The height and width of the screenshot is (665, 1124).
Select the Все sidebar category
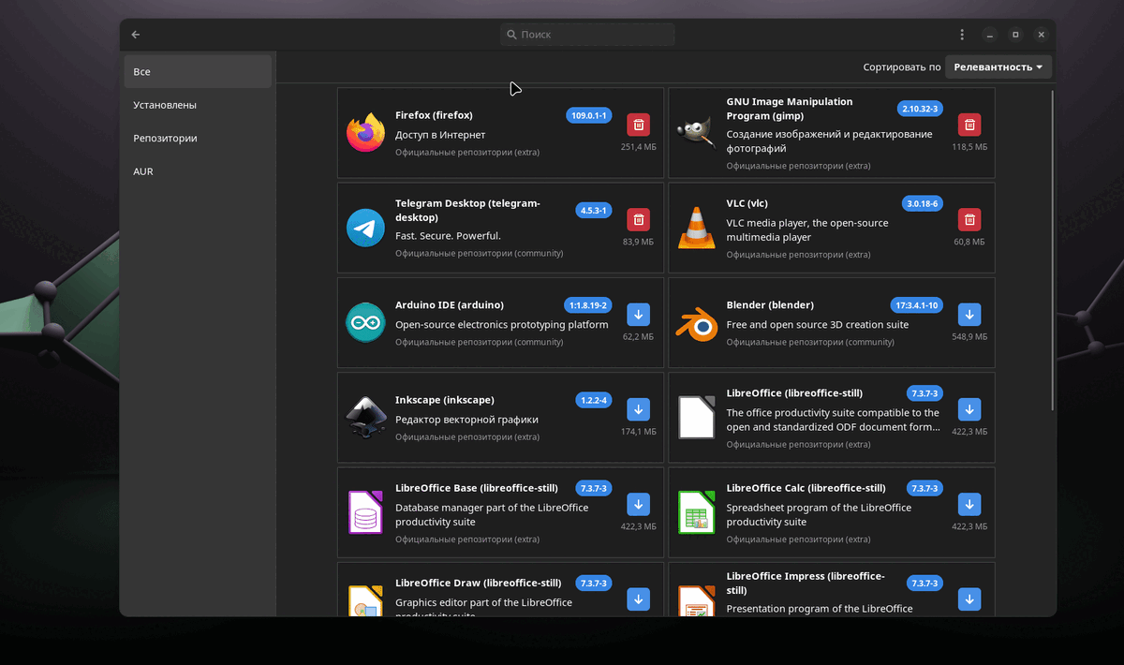click(x=198, y=71)
